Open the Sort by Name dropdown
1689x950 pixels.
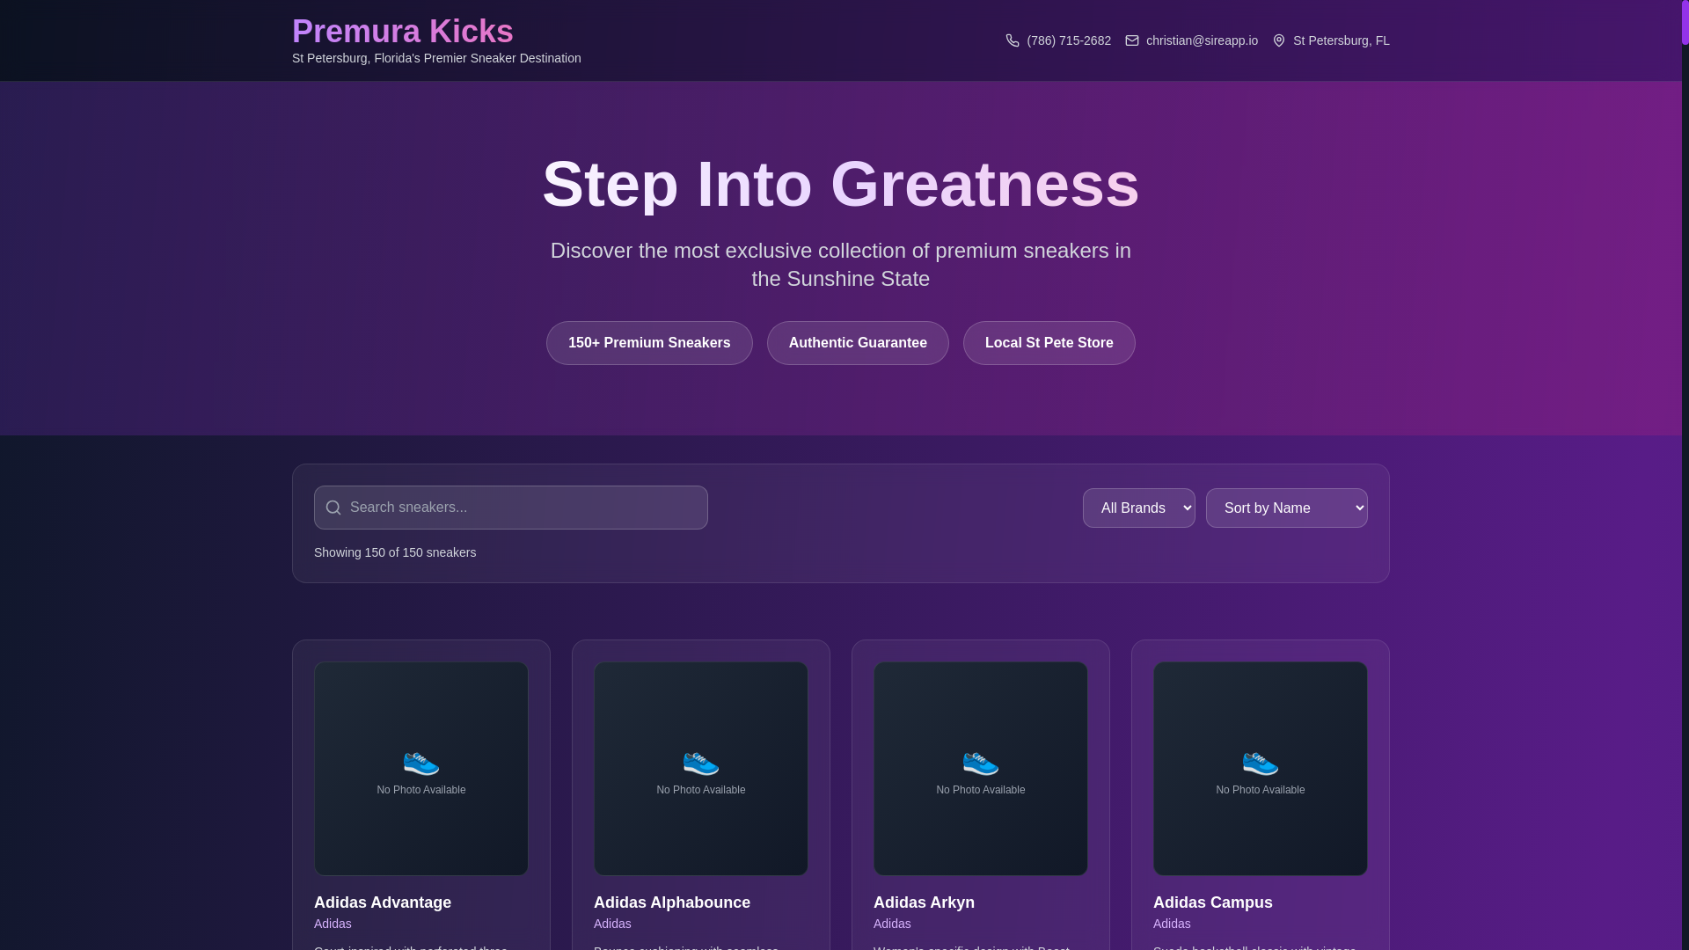click(1287, 508)
